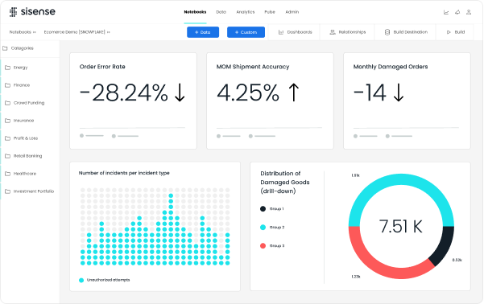This screenshot has height=304, width=484.
Task: Click the Relationships people icon
Action: [333, 32]
